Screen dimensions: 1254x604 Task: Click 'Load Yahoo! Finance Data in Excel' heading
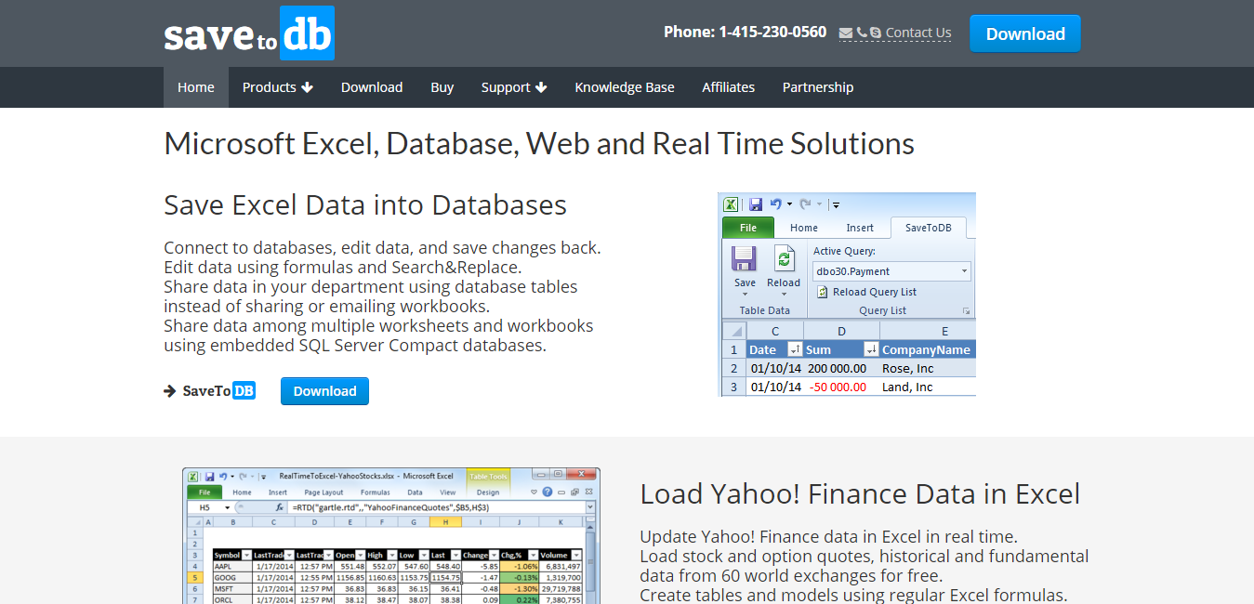tap(860, 493)
